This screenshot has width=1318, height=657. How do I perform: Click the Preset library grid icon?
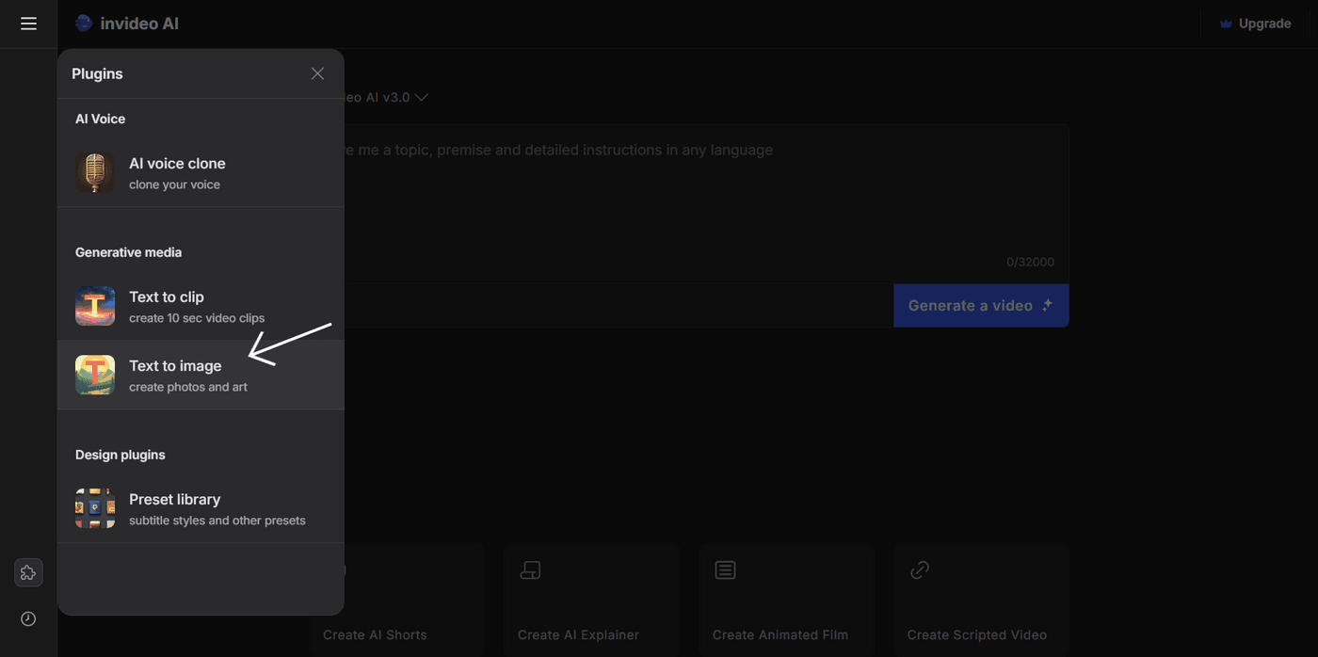pos(95,508)
